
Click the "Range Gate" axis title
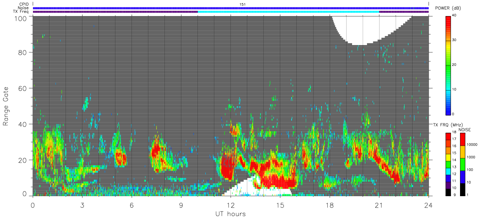coord(6,106)
